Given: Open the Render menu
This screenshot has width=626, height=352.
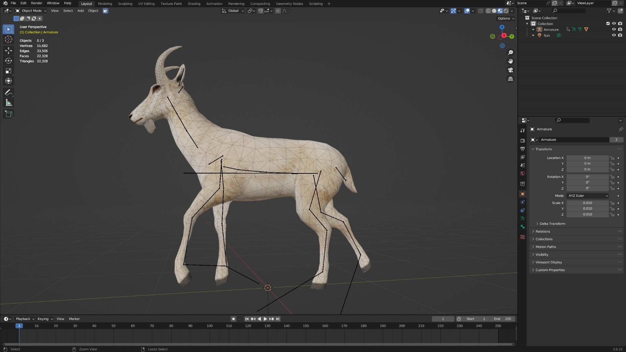Looking at the screenshot, I should point(37,3).
